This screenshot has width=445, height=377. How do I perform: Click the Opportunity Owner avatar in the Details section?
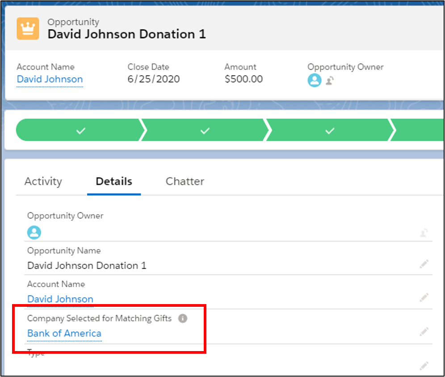click(34, 232)
